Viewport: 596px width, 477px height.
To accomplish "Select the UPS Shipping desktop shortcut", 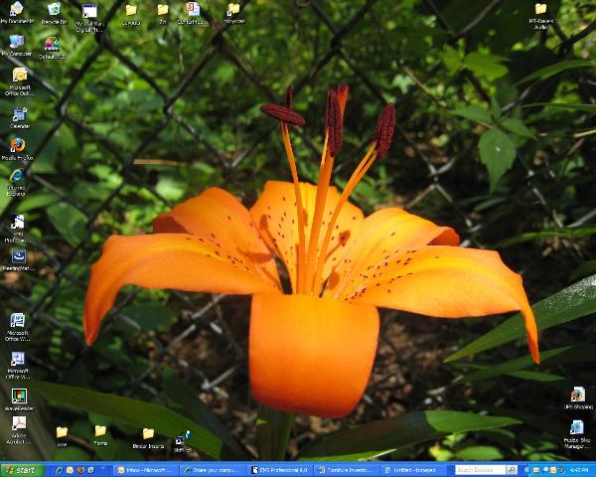I will pyautogui.click(x=578, y=397).
